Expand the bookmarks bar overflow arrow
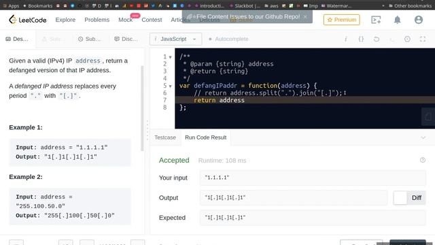Screen dimensions: 435x245 tap(383, 5)
